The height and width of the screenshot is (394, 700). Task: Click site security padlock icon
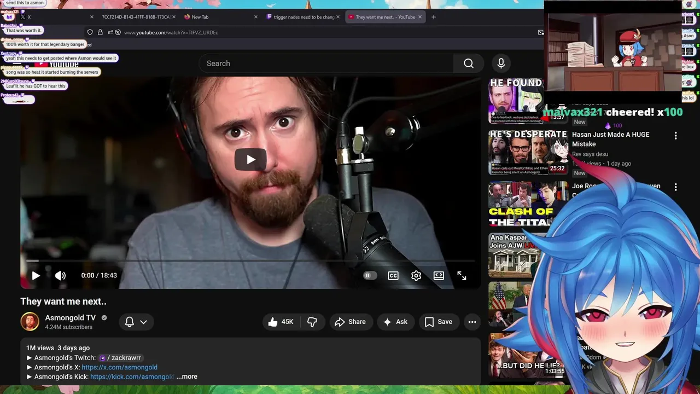coord(100,32)
